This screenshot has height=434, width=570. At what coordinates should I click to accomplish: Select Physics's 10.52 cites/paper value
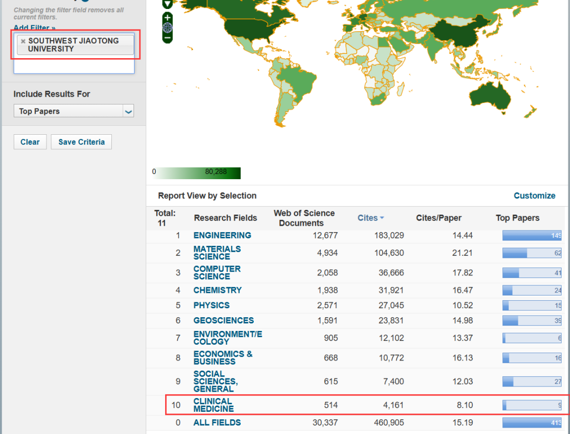pyautogui.click(x=462, y=305)
